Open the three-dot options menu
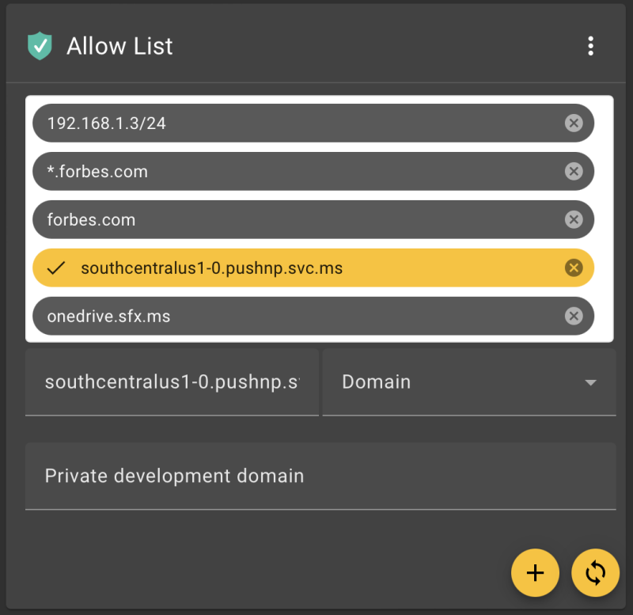Viewport: 633px width, 615px height. point(590,46)
